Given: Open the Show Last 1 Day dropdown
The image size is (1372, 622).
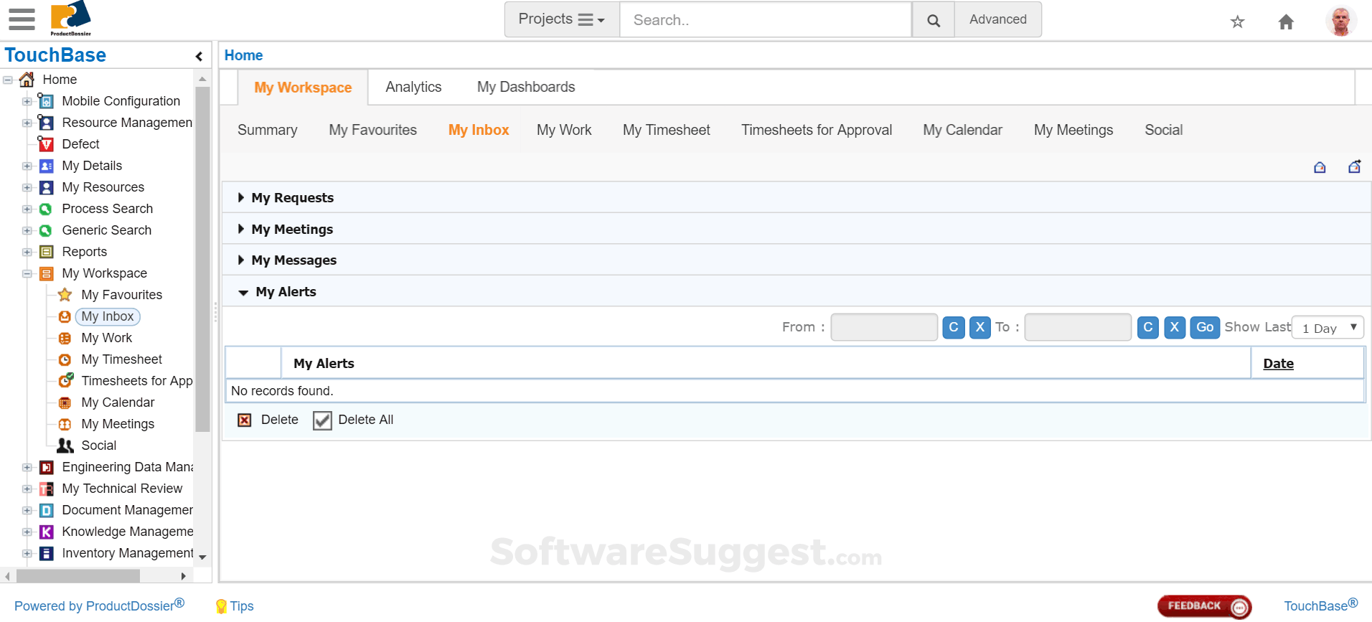Looking at the screenshot, I should point(1327,328).
